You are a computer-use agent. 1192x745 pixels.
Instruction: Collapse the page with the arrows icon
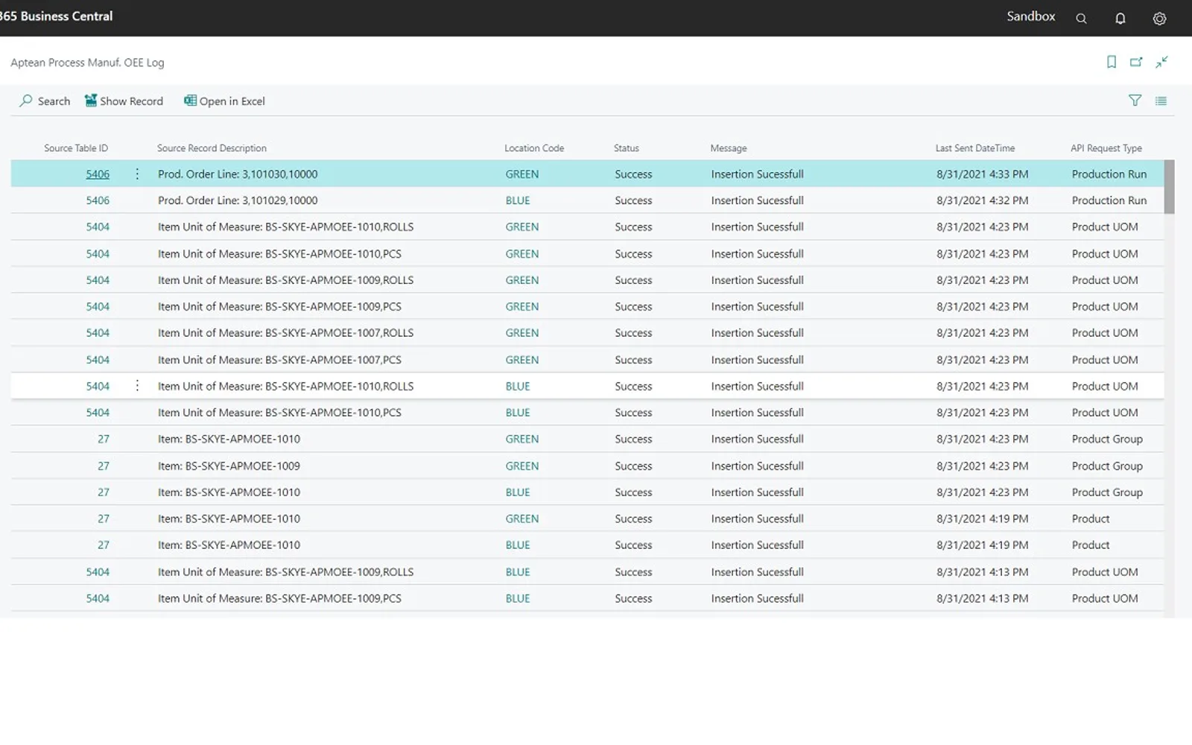click(1161, 62)
